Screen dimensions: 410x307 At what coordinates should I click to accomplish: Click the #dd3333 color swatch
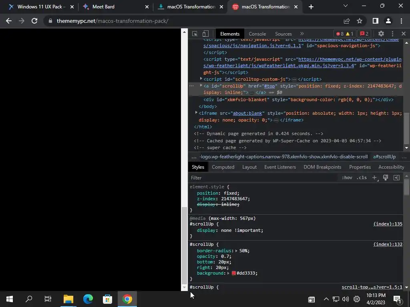234,273
